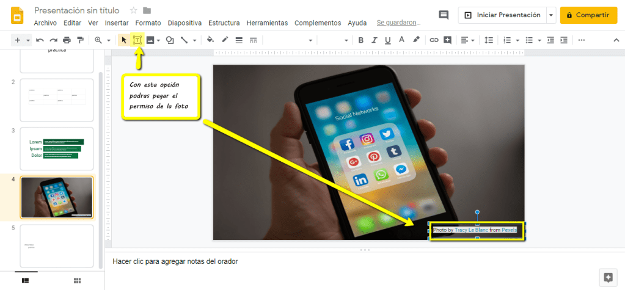This screenshot has width=625, height=290.
Task: Open the Diapositiva menu
Action: 185,23
